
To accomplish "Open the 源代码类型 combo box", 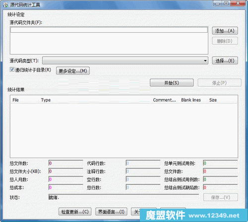I will 125,60.
